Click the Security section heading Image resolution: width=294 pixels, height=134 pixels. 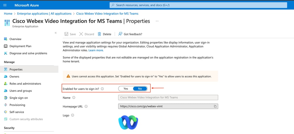point(9,128)
